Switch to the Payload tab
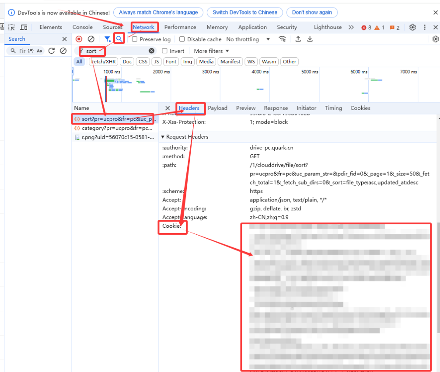Screen dimensions: 440x372 (x=217, y=108)
